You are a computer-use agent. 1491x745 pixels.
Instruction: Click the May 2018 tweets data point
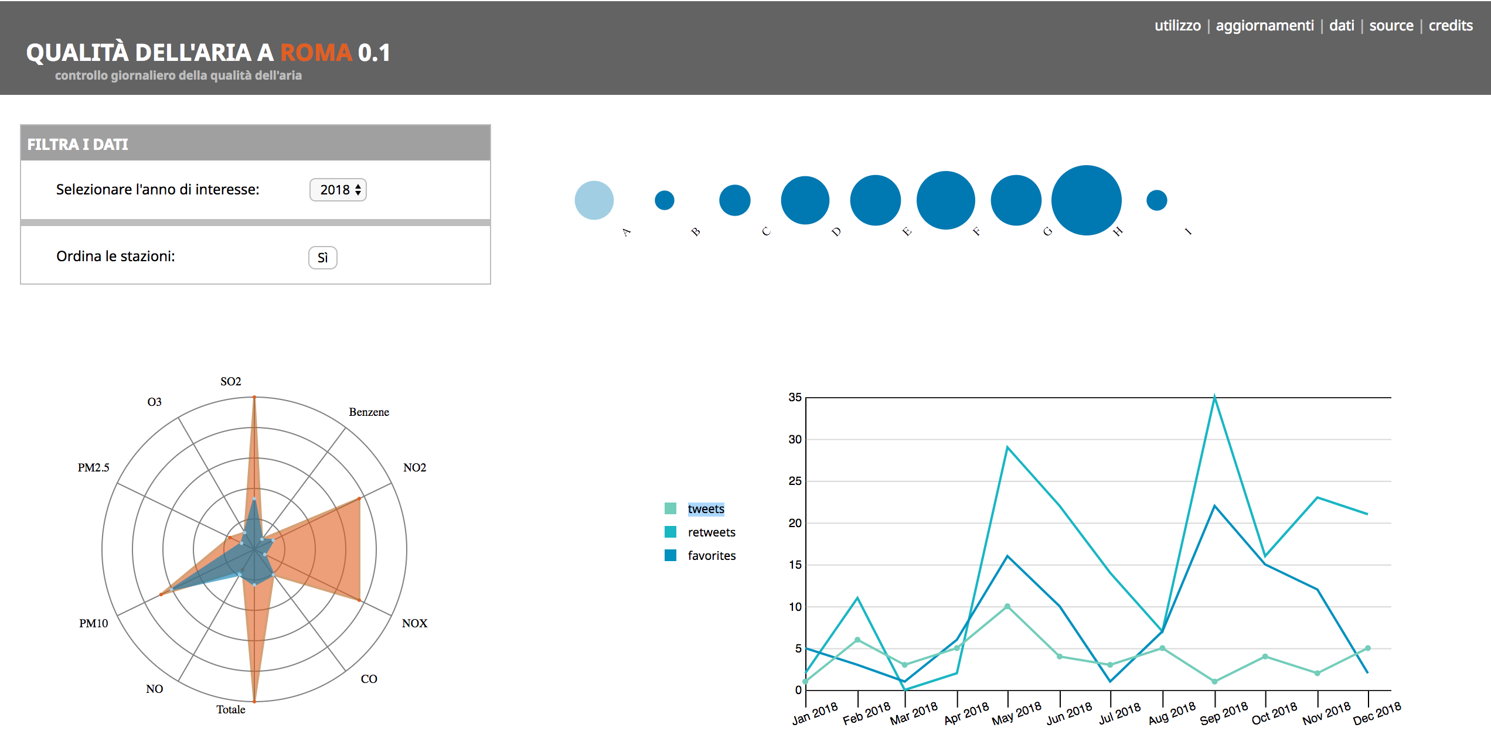(x=1007, y=607)
